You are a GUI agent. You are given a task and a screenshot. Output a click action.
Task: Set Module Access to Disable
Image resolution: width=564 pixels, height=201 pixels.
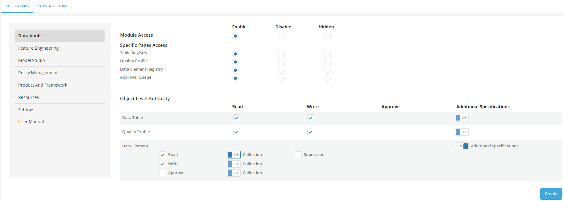point(281,36)
